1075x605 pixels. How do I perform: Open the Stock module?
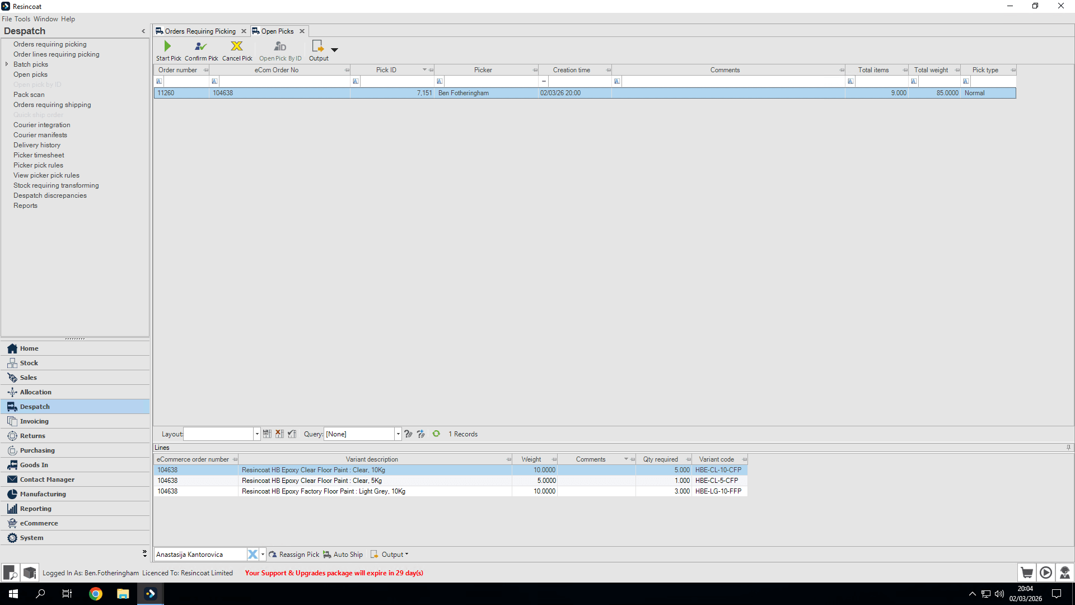(75, 363)
